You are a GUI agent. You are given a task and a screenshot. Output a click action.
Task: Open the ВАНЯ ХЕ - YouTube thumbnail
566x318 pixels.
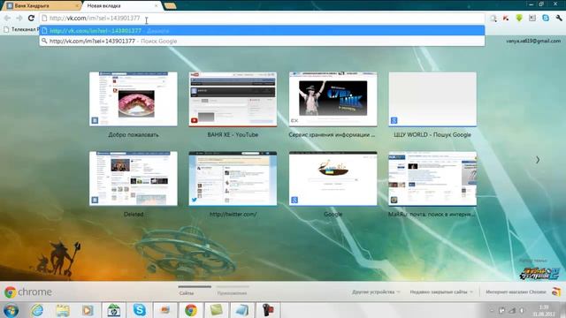tap(233, 99)
